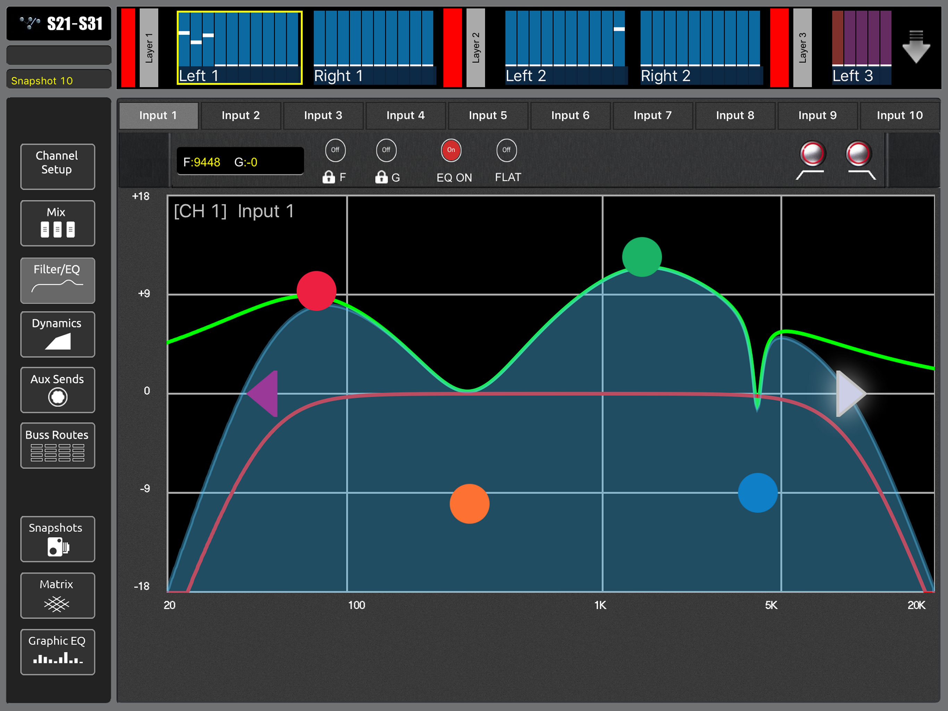Open the Mix faders panel
Screen dimensions: 948x711
pos(58,223)
